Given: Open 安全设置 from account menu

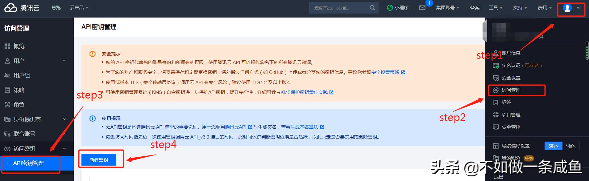Looking at the screenshot, I should [511, 78].
